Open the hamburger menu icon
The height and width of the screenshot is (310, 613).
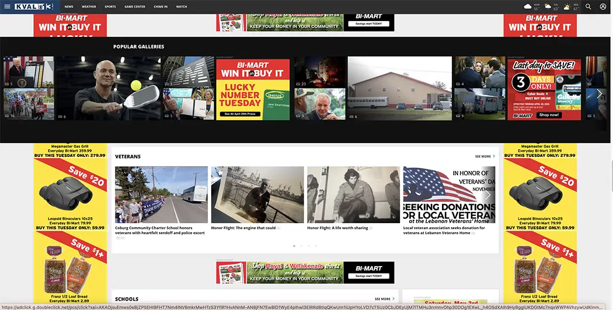pyautogui.click(x=7, y=7)
